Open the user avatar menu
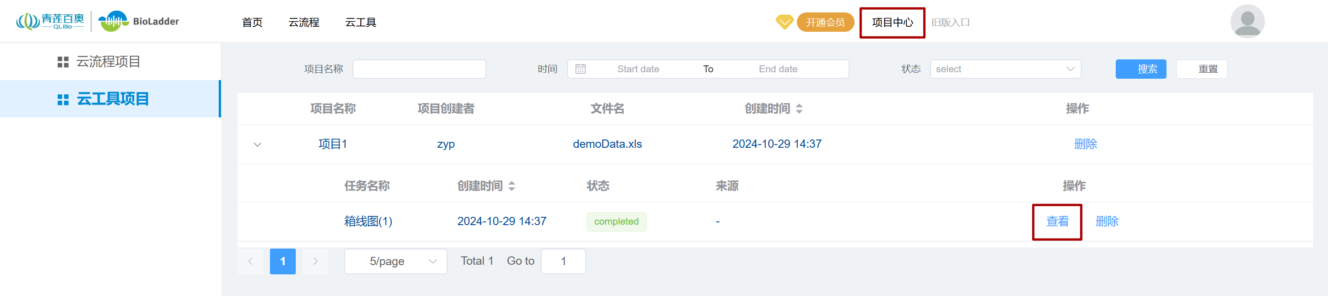Image resolution: width=1328 pixels, height=296 pixels. [x=1247, y=21]
